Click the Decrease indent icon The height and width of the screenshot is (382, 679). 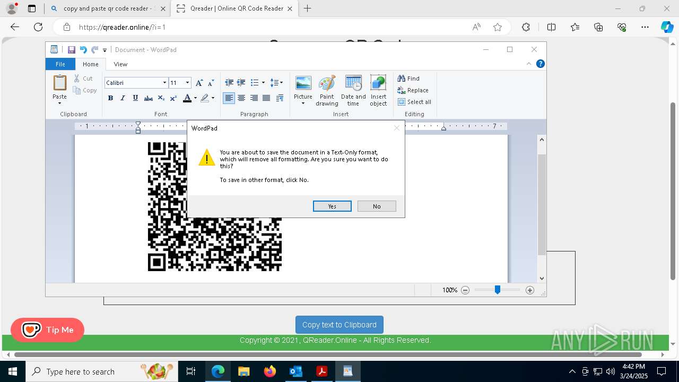coord(229,83)
